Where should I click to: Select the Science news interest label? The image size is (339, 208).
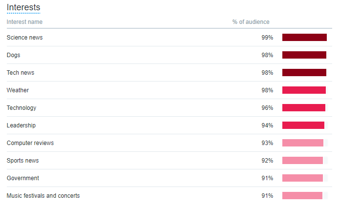24,38
